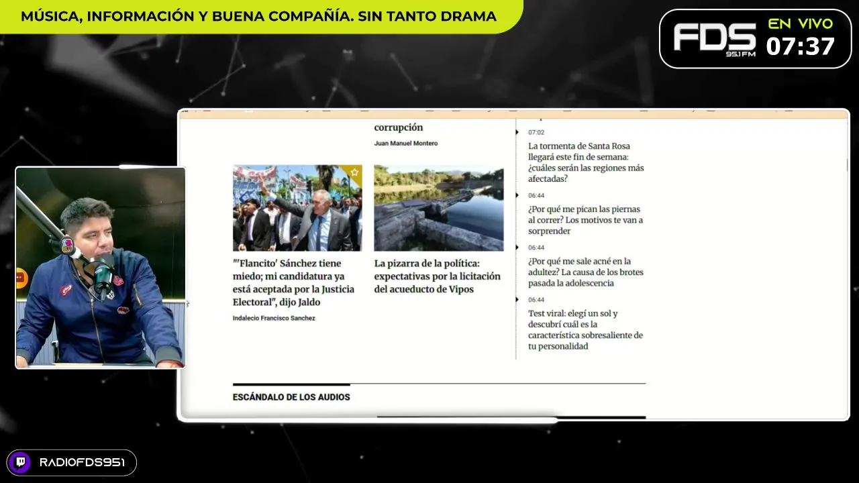Open La tormenta de Santa Rosa story
Viewport: 859px width, 483px height.
pyautogui.click(x=586, y=162)
